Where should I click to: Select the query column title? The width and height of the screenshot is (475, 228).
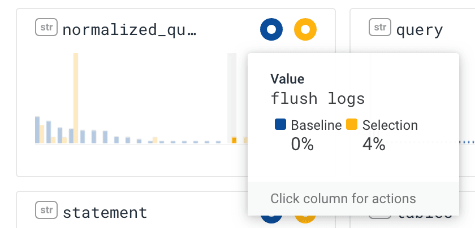pyautogui.click(x=419, y=29)
